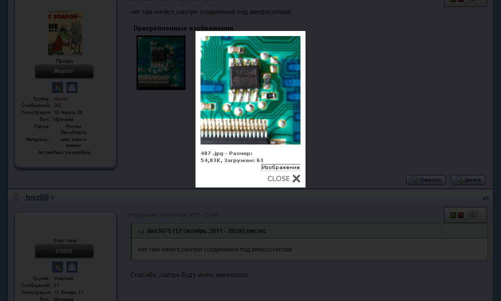
Task: Click the red Master group link
Action: pos(60,99)
